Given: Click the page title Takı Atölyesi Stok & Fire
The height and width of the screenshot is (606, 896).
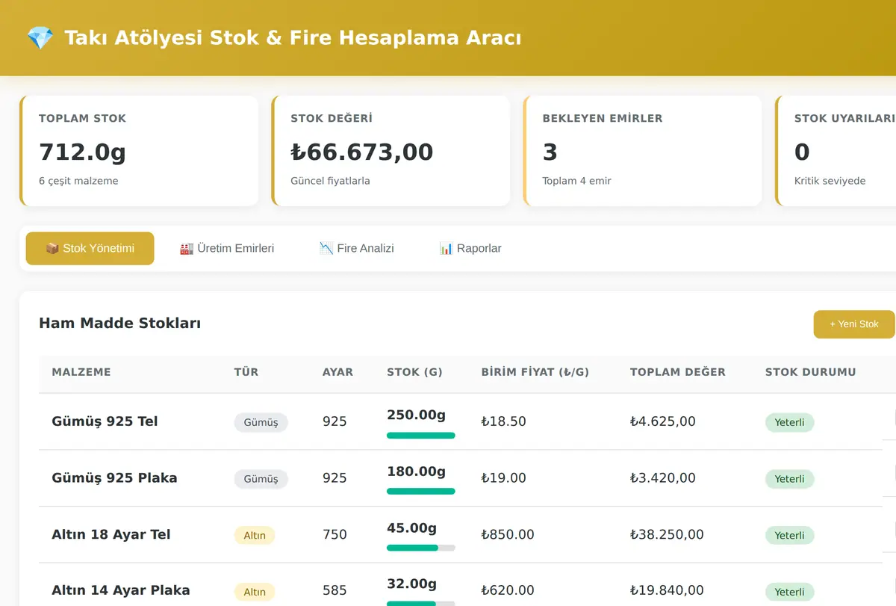Looking at the screenshot, I should pos(293,38).
